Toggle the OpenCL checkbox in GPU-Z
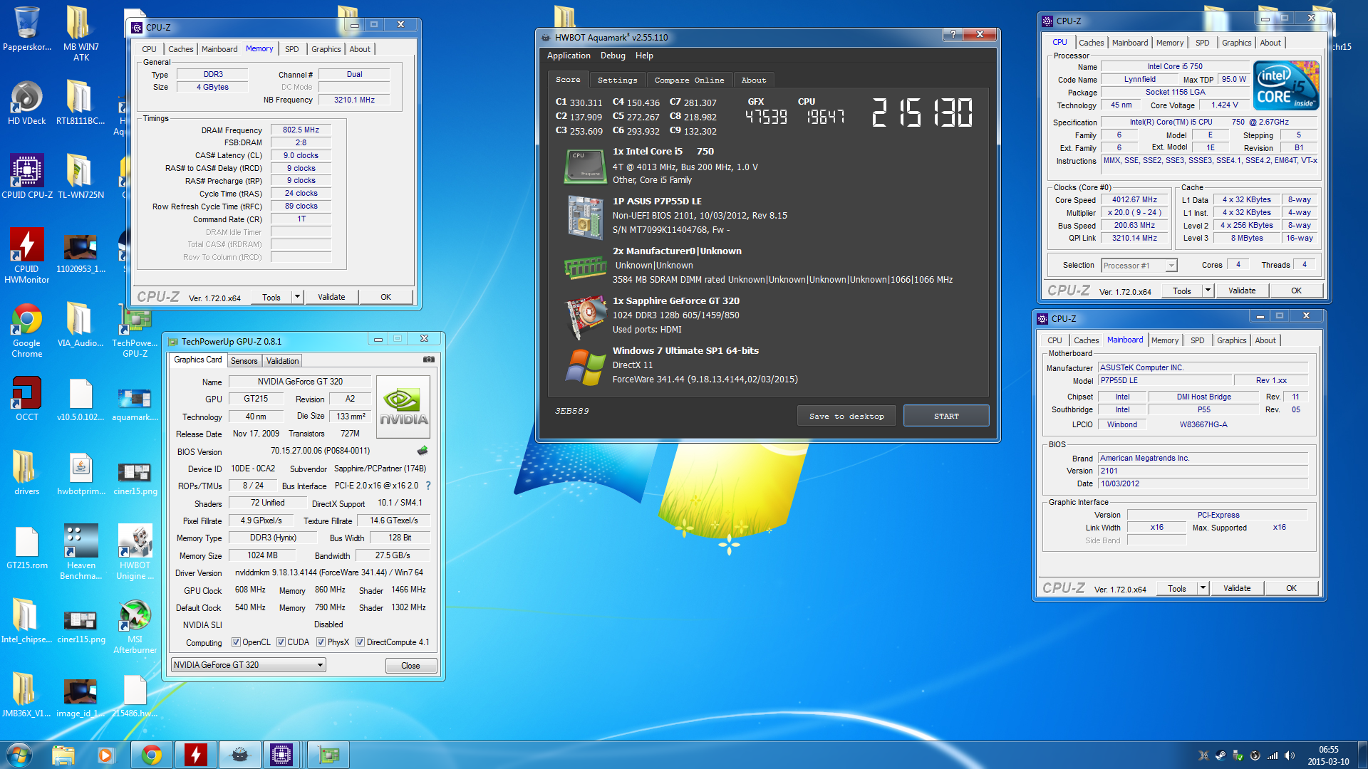 [x=236, y=642]
